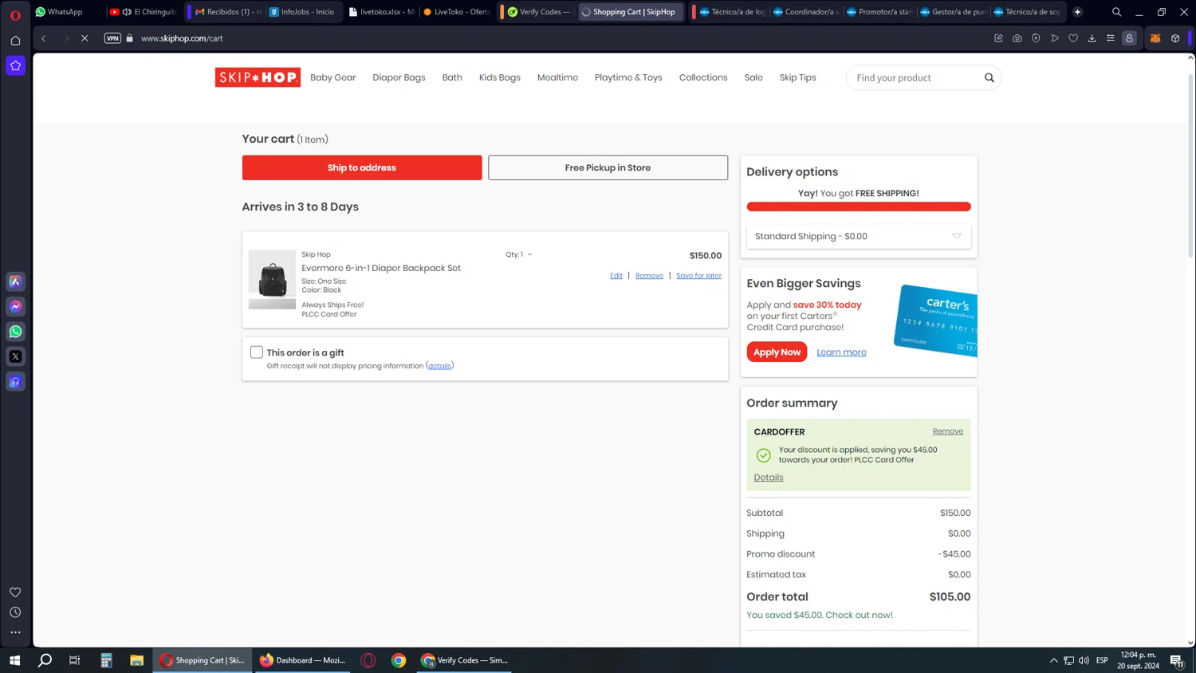This screenshot has height=673, width=1196.
Task: Take a snapshot with camera icon
Action: tap(1017, 38)
